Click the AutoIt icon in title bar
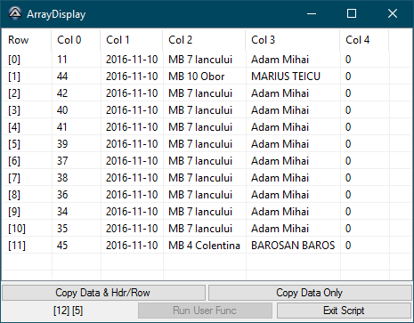 tap(15, 13)
